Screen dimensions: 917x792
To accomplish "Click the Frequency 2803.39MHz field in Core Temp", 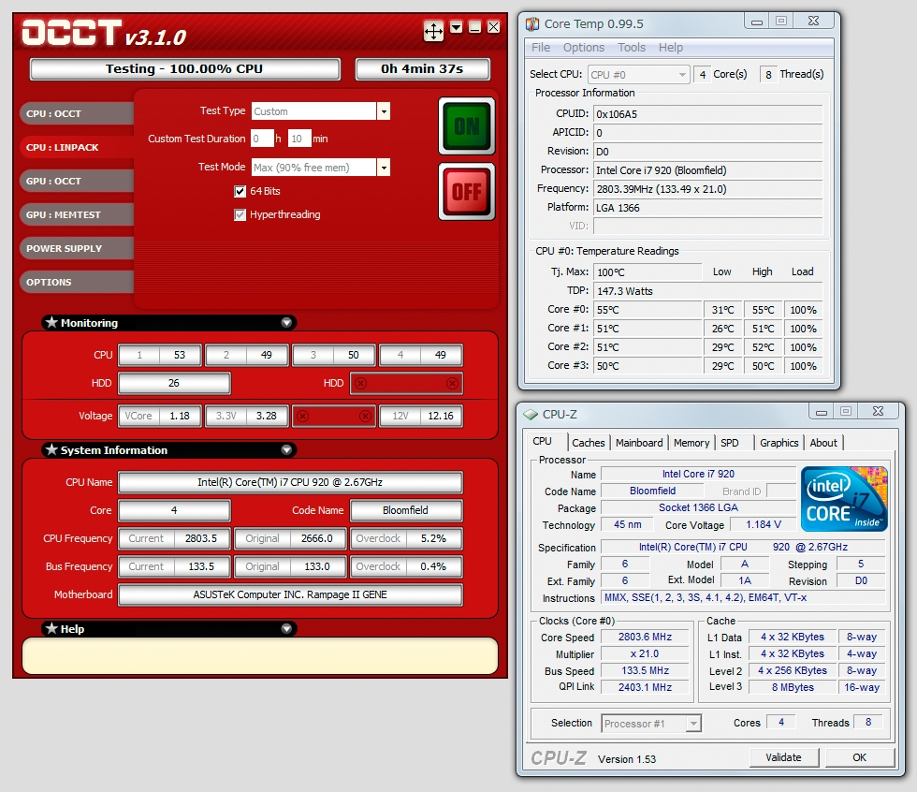I will pos(707,189).
